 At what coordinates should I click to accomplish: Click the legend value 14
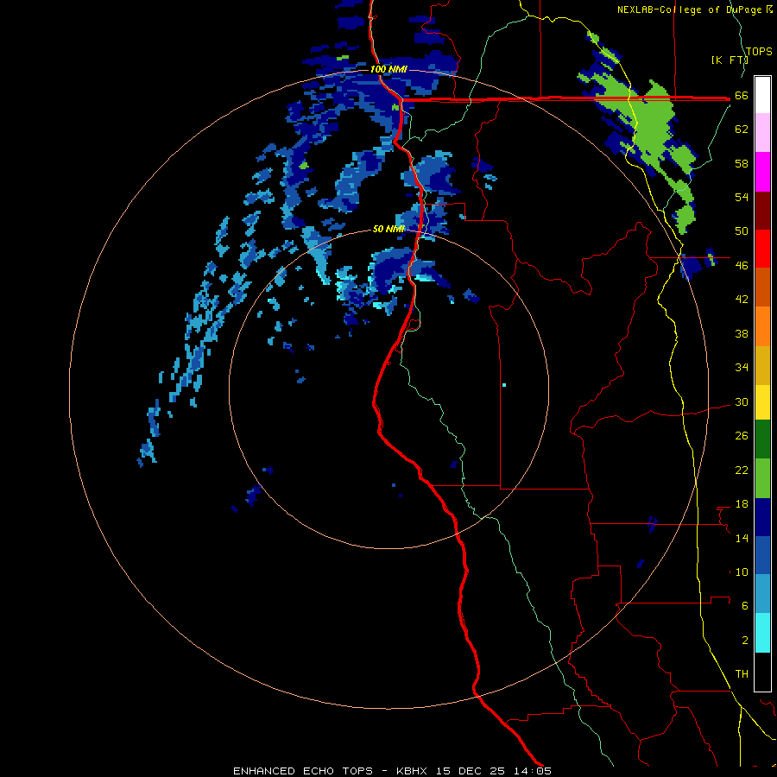pyautogui.click(x=742, y=538)
